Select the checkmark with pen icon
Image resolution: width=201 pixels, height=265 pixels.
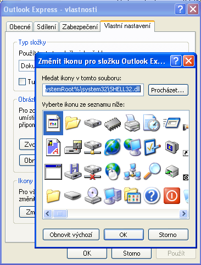[152, 147]
